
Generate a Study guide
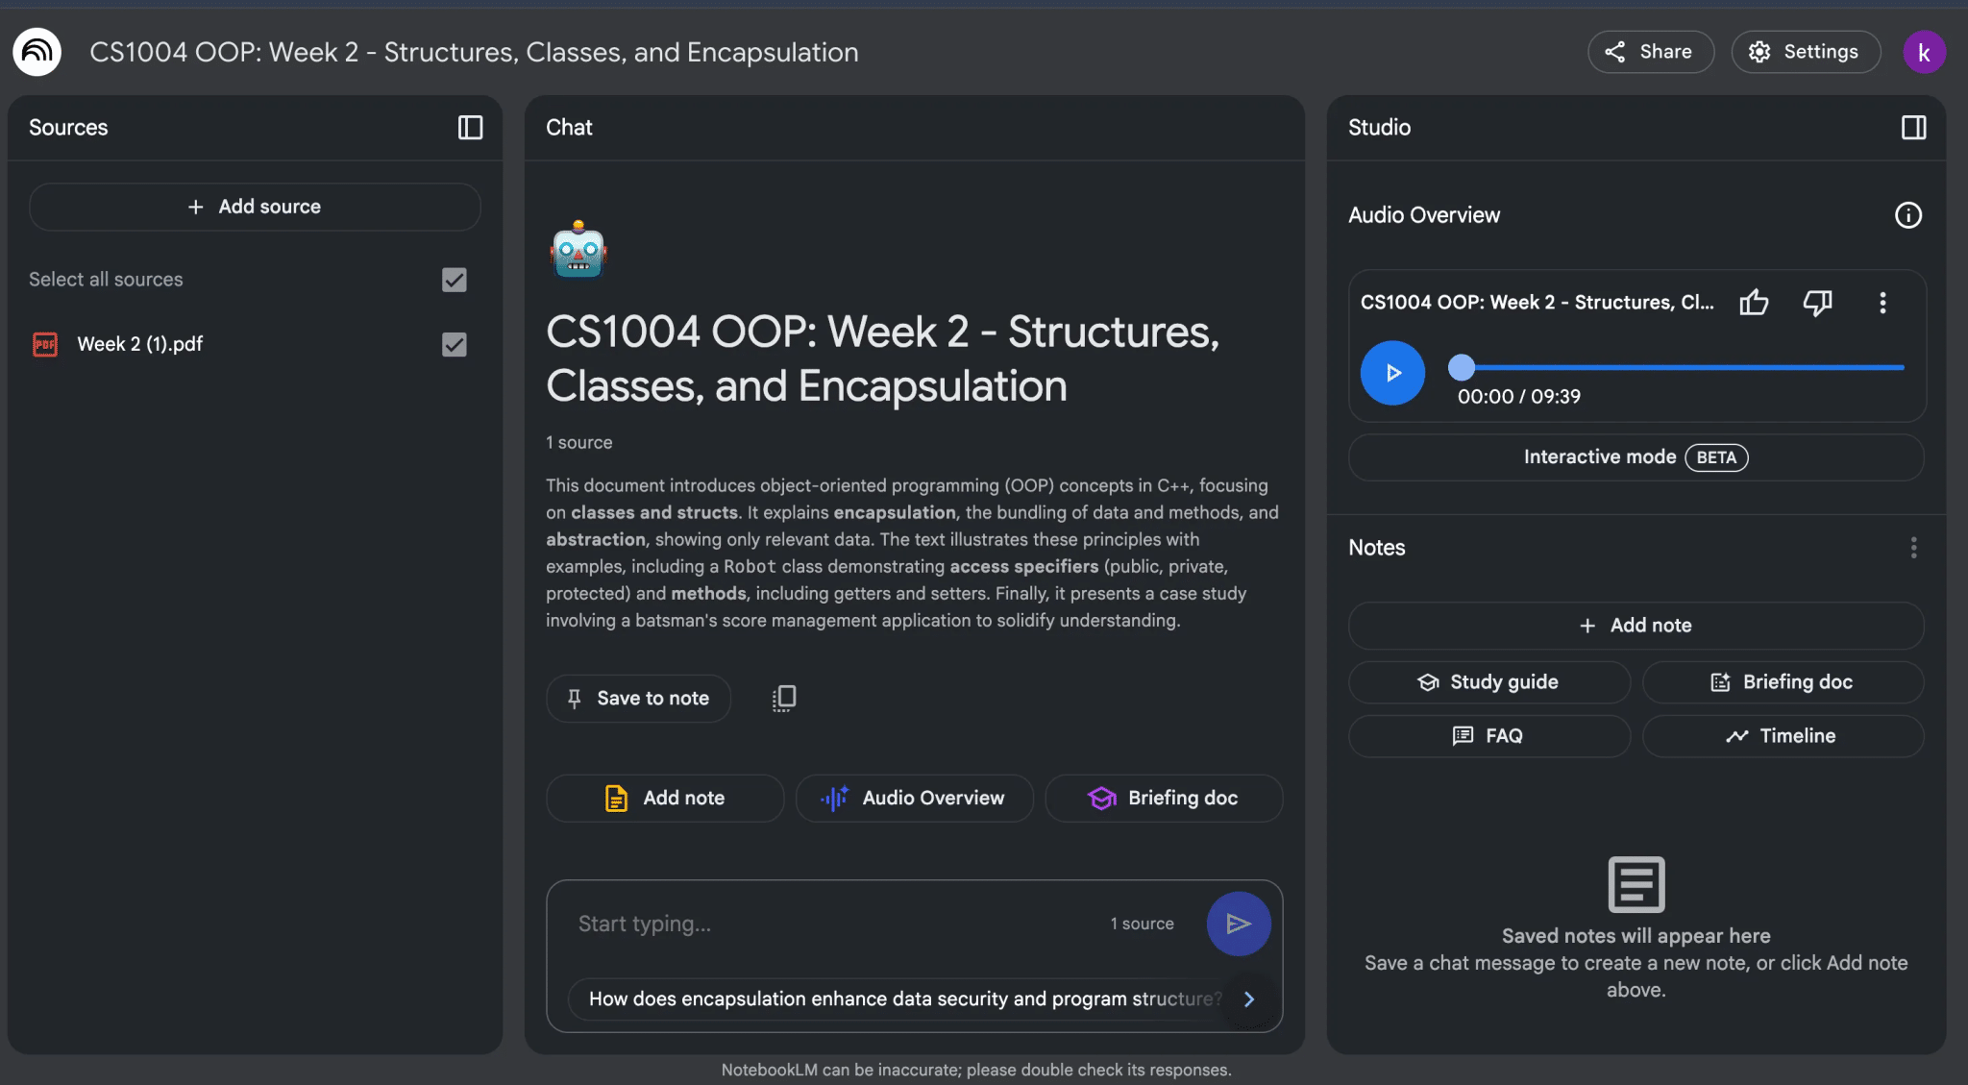1488,682
